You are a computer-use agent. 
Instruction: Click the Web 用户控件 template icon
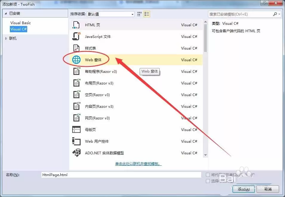coord(76,141)
